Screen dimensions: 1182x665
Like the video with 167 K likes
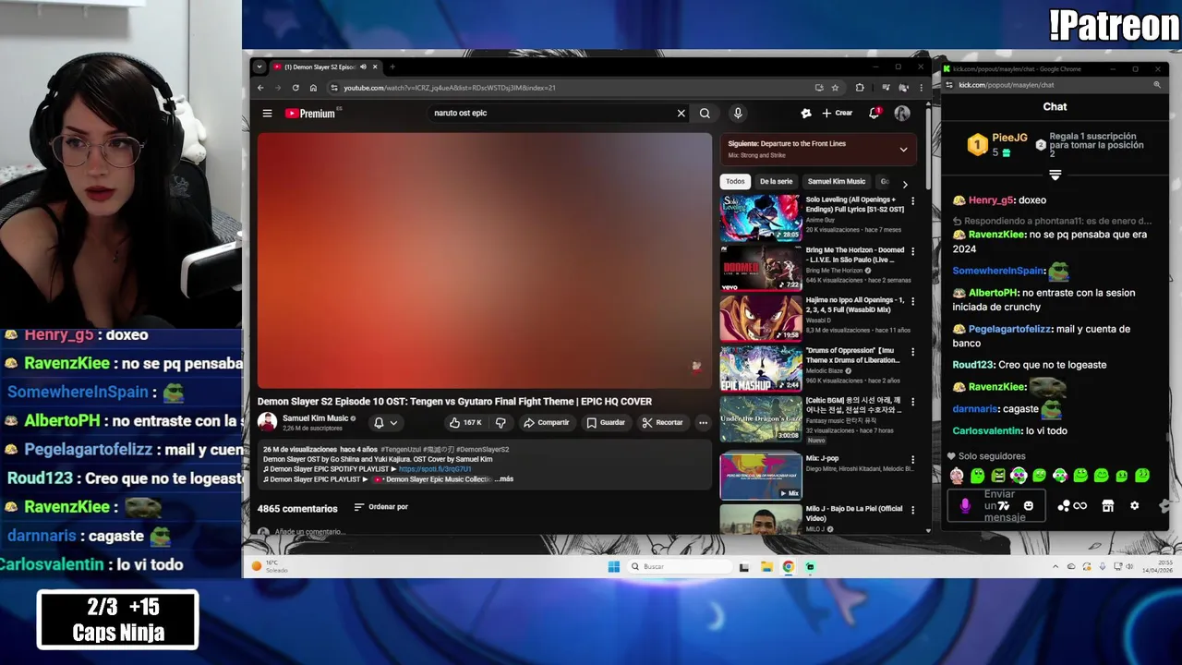[x=465, y=423]
